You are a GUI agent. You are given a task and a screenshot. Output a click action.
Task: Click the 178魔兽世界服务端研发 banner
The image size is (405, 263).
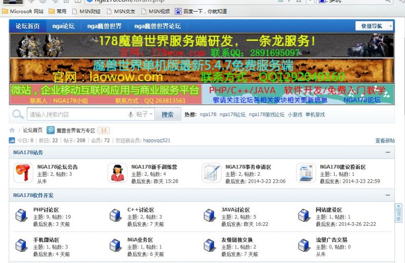201,45
